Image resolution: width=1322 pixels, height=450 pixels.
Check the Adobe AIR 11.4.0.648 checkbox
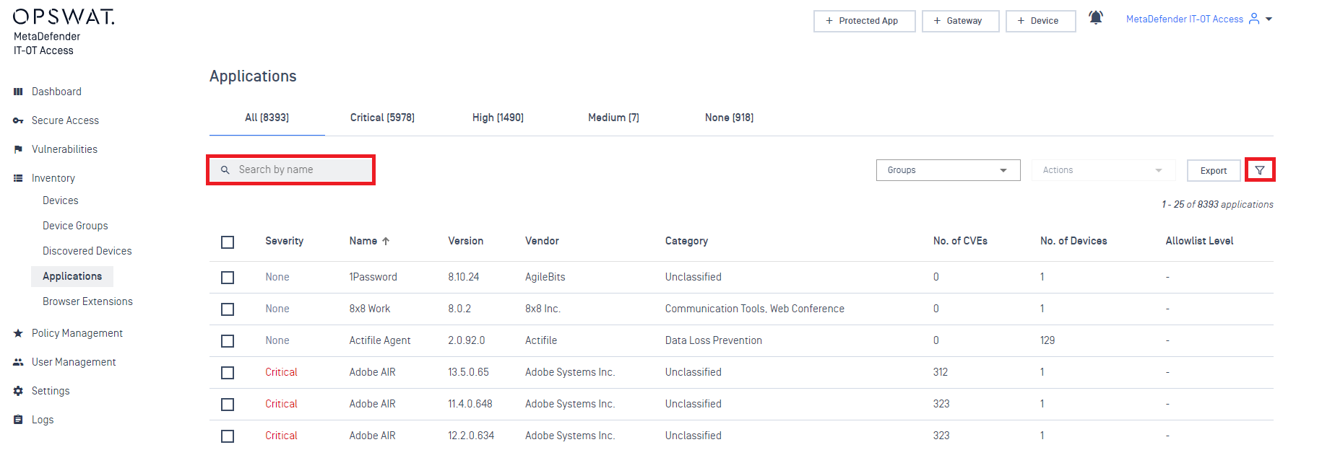pos(228,405)
